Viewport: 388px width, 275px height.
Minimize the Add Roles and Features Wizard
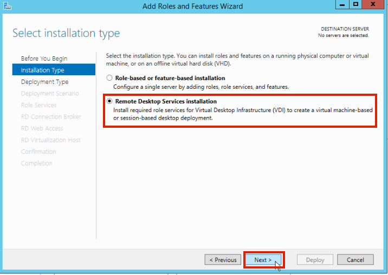[x=342, y=5]
